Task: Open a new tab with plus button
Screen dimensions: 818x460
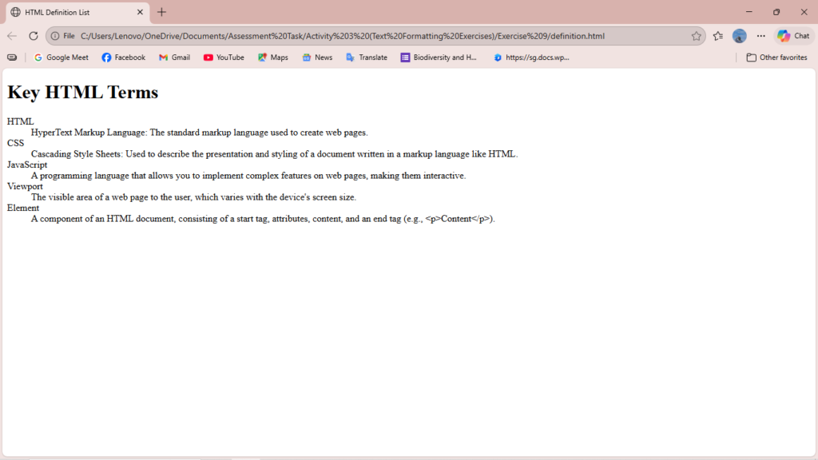Action: (x=162, y=12)
